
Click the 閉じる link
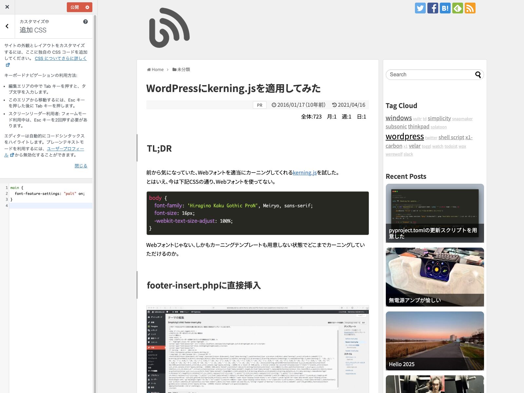tap(81, 166)
